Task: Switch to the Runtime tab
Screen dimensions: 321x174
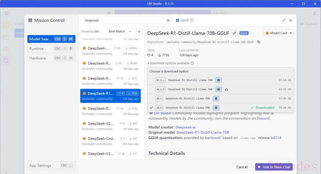Action: coord(51,48)
